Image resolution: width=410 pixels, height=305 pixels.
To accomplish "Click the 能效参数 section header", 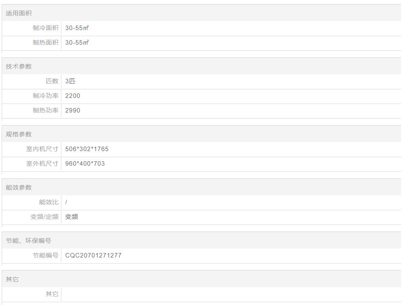I will 19,188.
